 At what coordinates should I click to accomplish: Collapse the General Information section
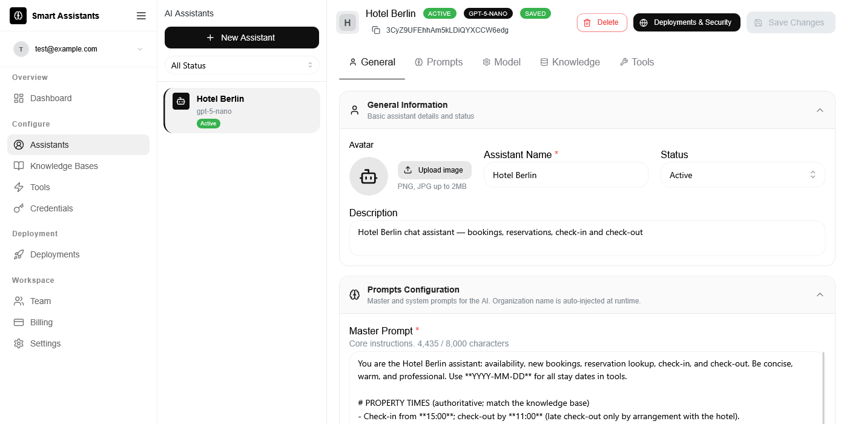[x=820, y=110]
